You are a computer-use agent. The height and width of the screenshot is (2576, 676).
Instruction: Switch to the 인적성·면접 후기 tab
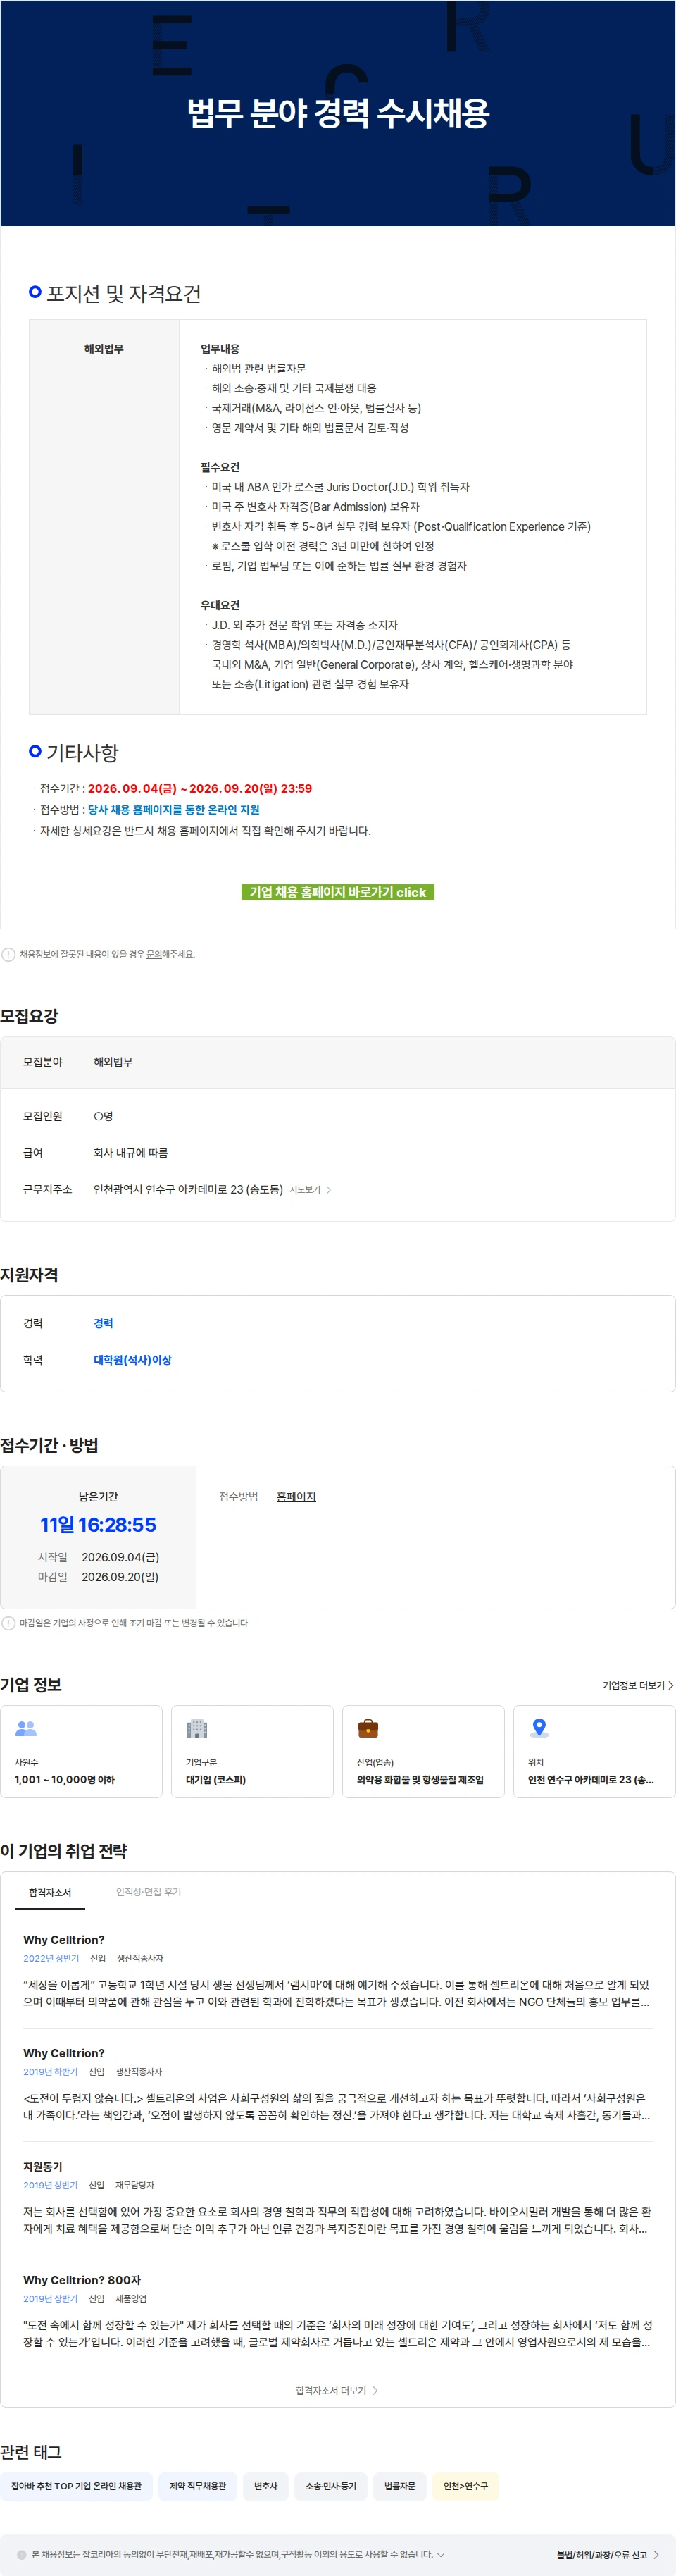[x=148, y=1892]
